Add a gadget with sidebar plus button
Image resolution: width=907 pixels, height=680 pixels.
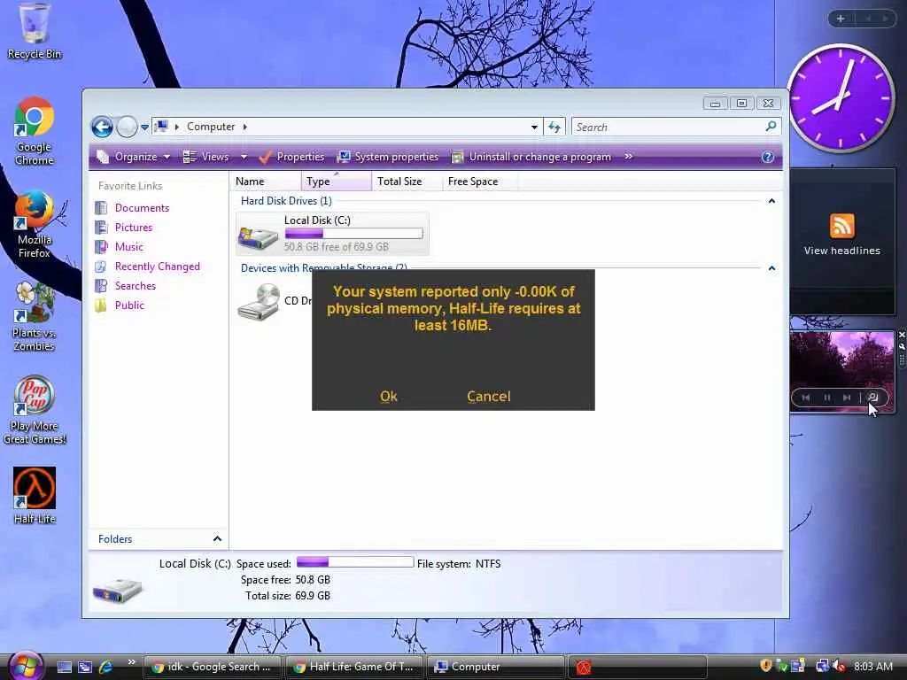[841, 19]
